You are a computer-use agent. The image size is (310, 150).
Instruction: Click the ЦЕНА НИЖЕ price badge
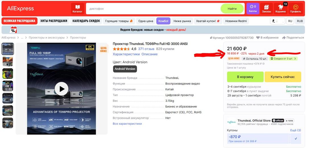(234, 59)
